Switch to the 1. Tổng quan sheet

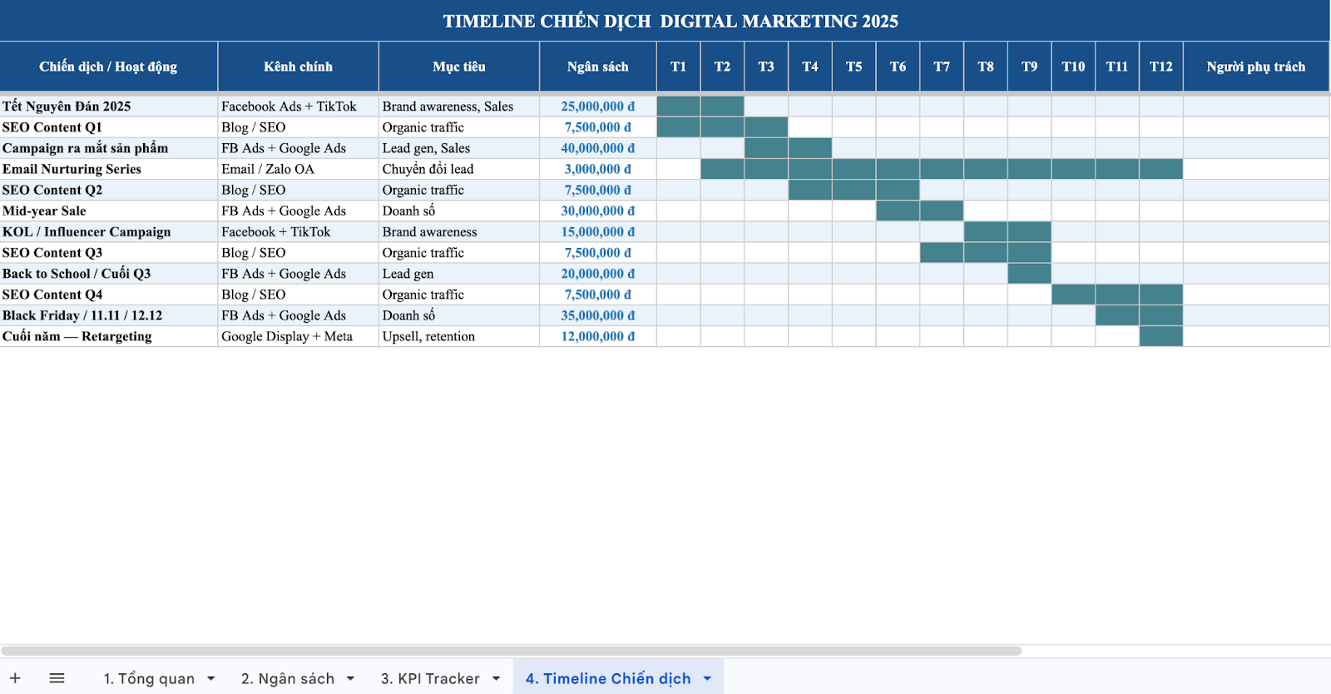coord(149,679)
